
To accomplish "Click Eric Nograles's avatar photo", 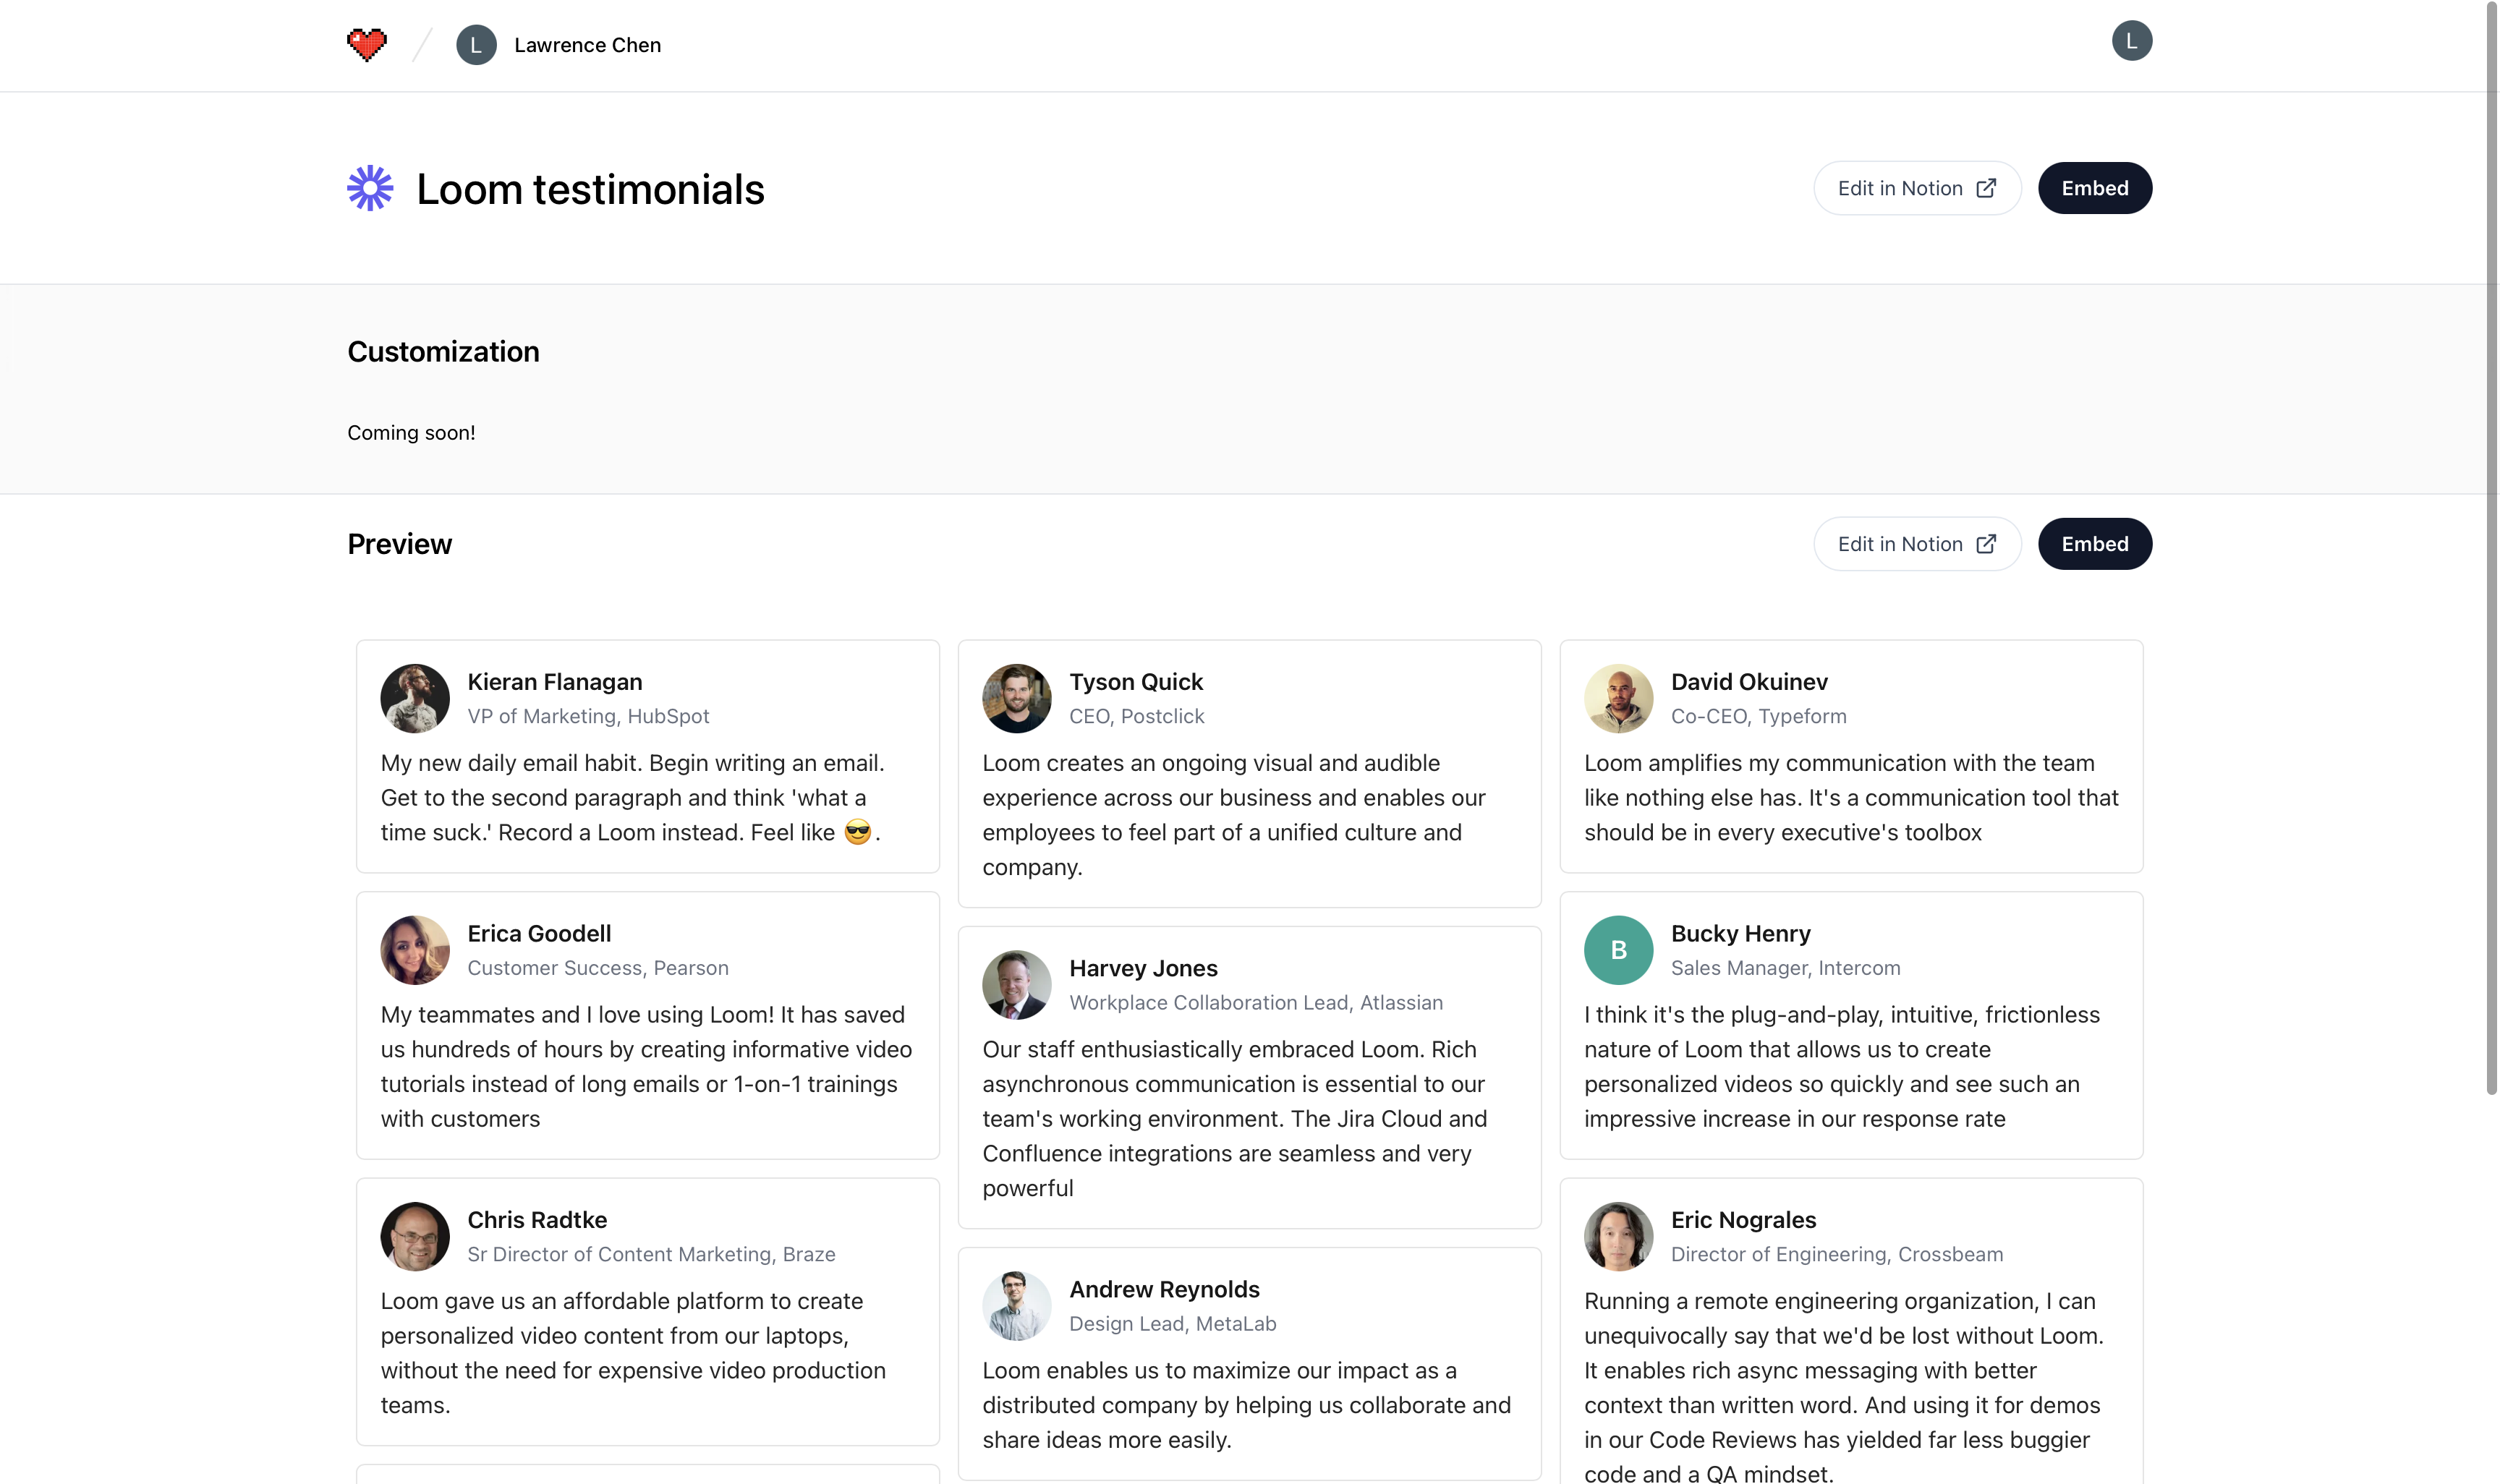I will click(1618, 1237).
